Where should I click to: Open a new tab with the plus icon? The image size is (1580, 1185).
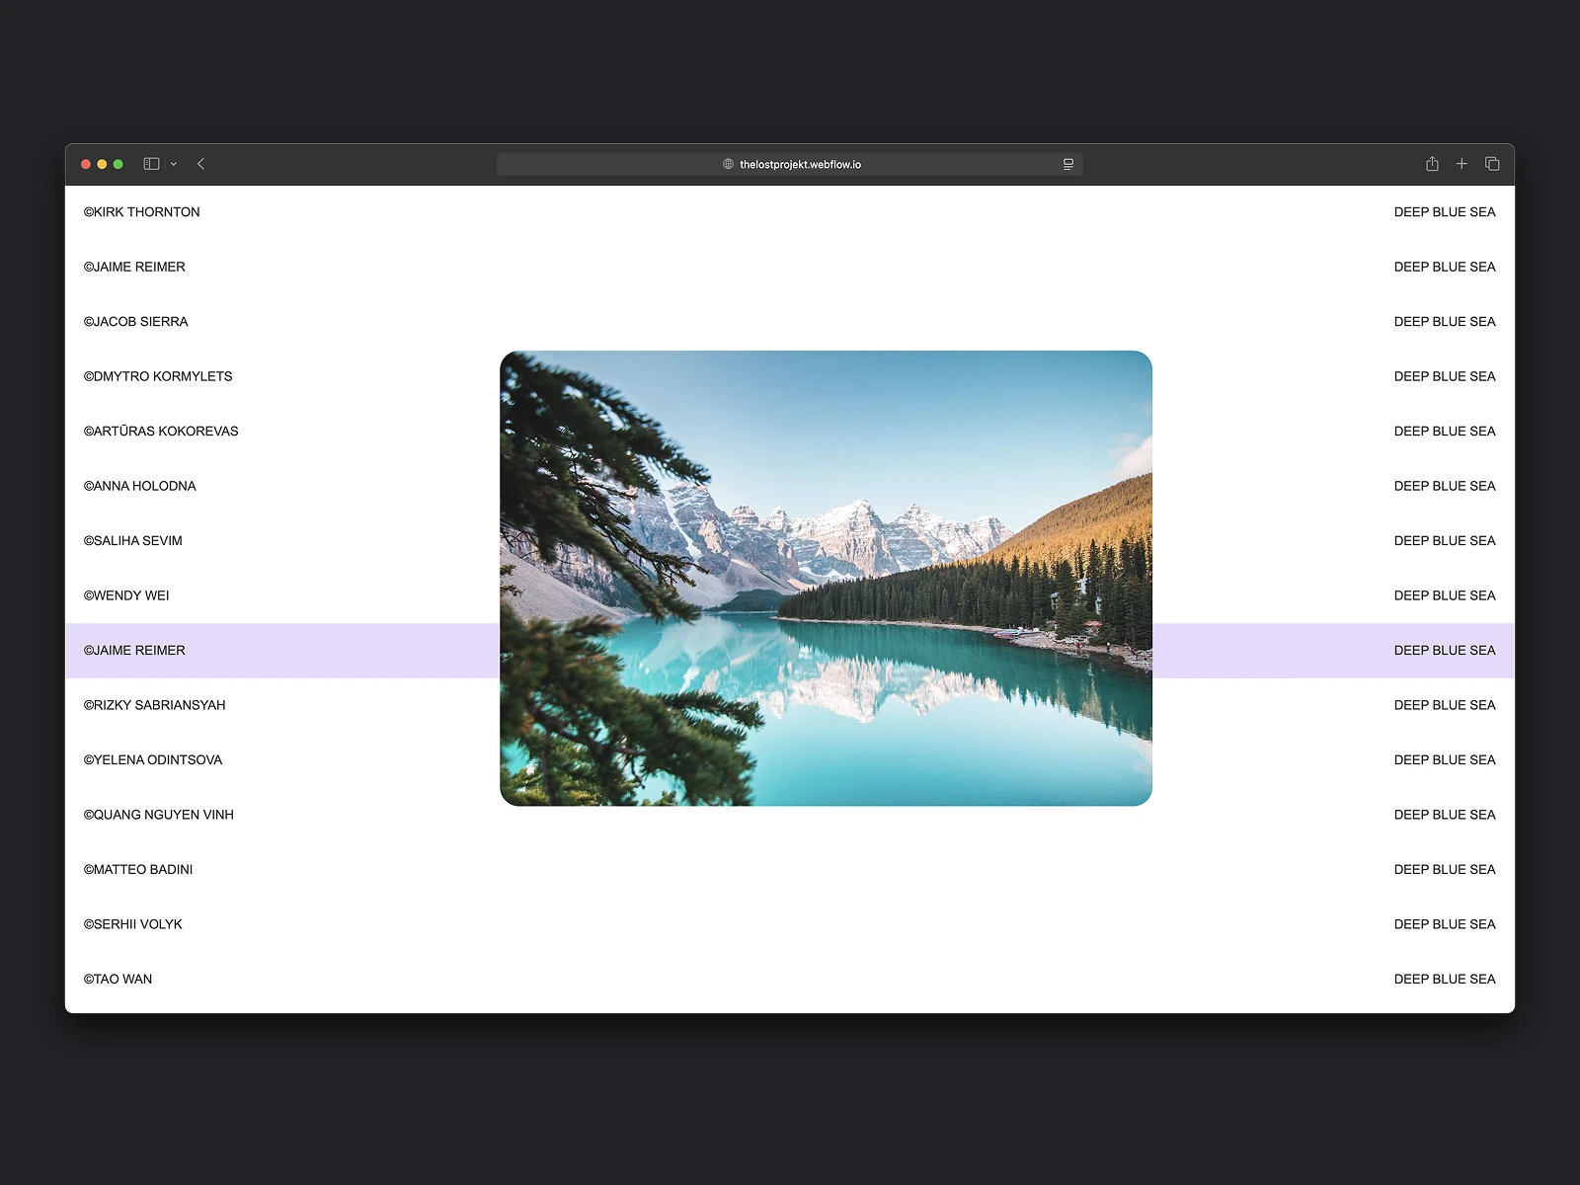[x=1461, y=163]
